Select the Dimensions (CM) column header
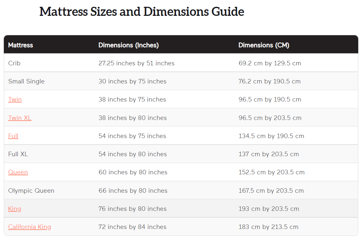The width and height of the screenshot is (364, 239). coord(264,45)
